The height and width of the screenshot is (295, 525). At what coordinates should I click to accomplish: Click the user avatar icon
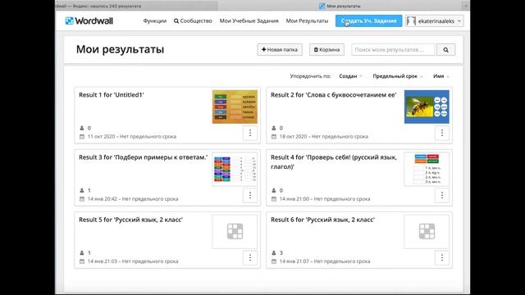click(x=411, y=21)
